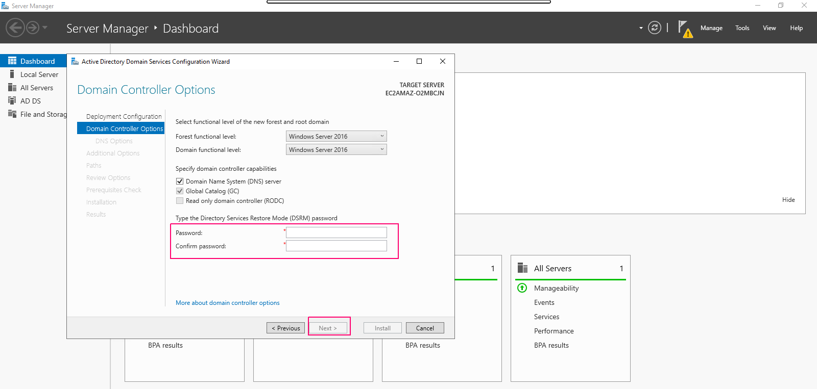
Task: Click the Install button
Action: 382,328
